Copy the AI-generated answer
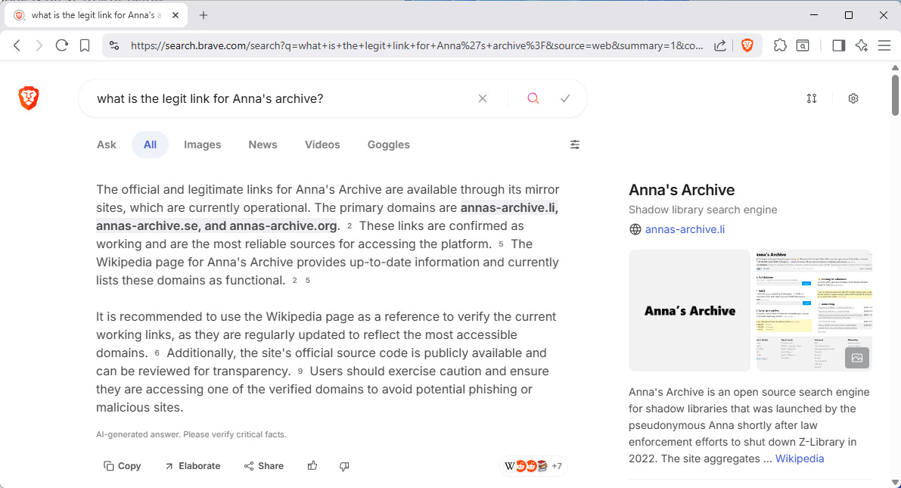 [x=122, y=465]
